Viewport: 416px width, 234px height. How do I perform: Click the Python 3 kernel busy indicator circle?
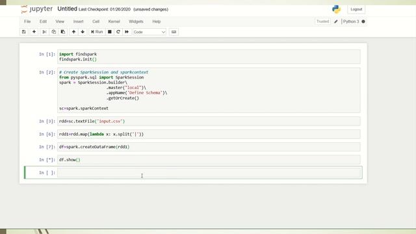(x=363, y=21)
